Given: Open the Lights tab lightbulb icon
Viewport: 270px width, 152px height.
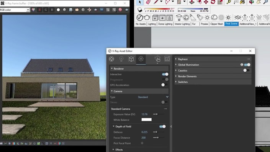Looking at the screenshot, I should 121,59.
